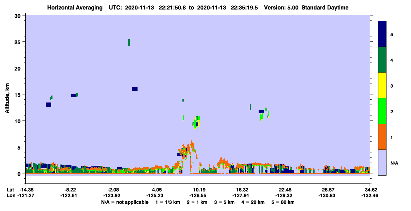Click the 'Horizontal Averaging' title text
Viewport: 411px width, 211px height.
click(75, 8)
